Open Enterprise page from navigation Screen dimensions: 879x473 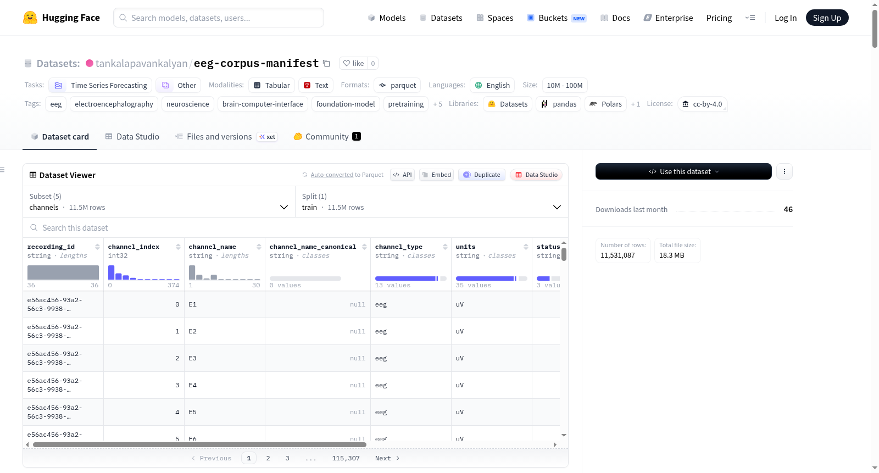(668, 18)
